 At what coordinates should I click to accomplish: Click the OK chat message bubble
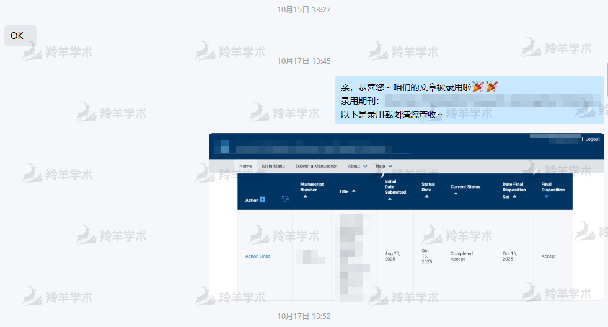(20, 35)
